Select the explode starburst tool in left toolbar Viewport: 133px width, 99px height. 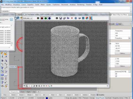[x=6, y=53]
